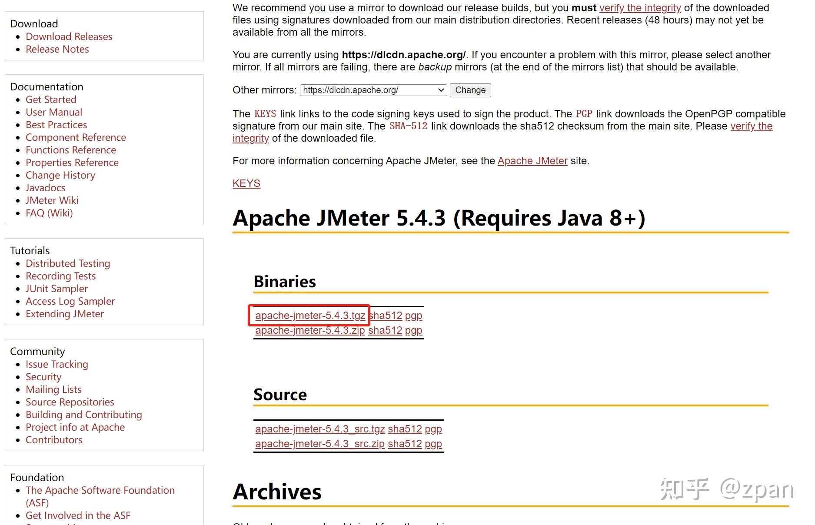Viewport: 815px width, 525px height.
Task: Open the mirror selection dropdown
Action: [373, 90]
